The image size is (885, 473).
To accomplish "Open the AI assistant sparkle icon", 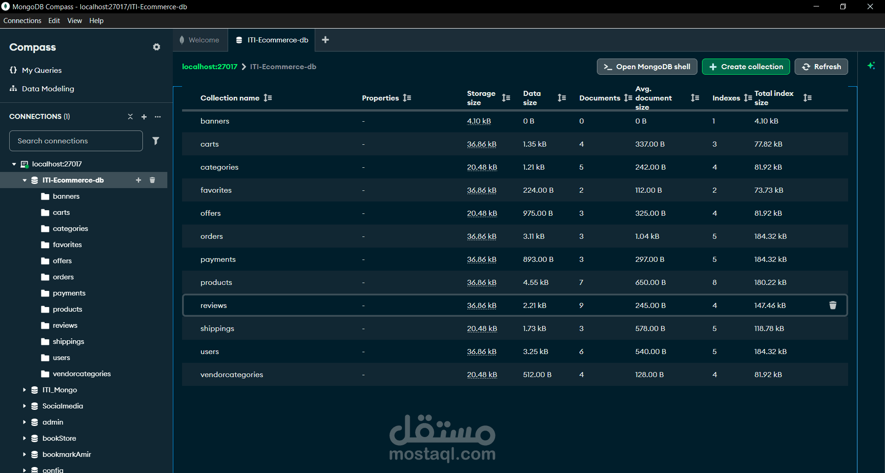I will [x=871, y=66].
